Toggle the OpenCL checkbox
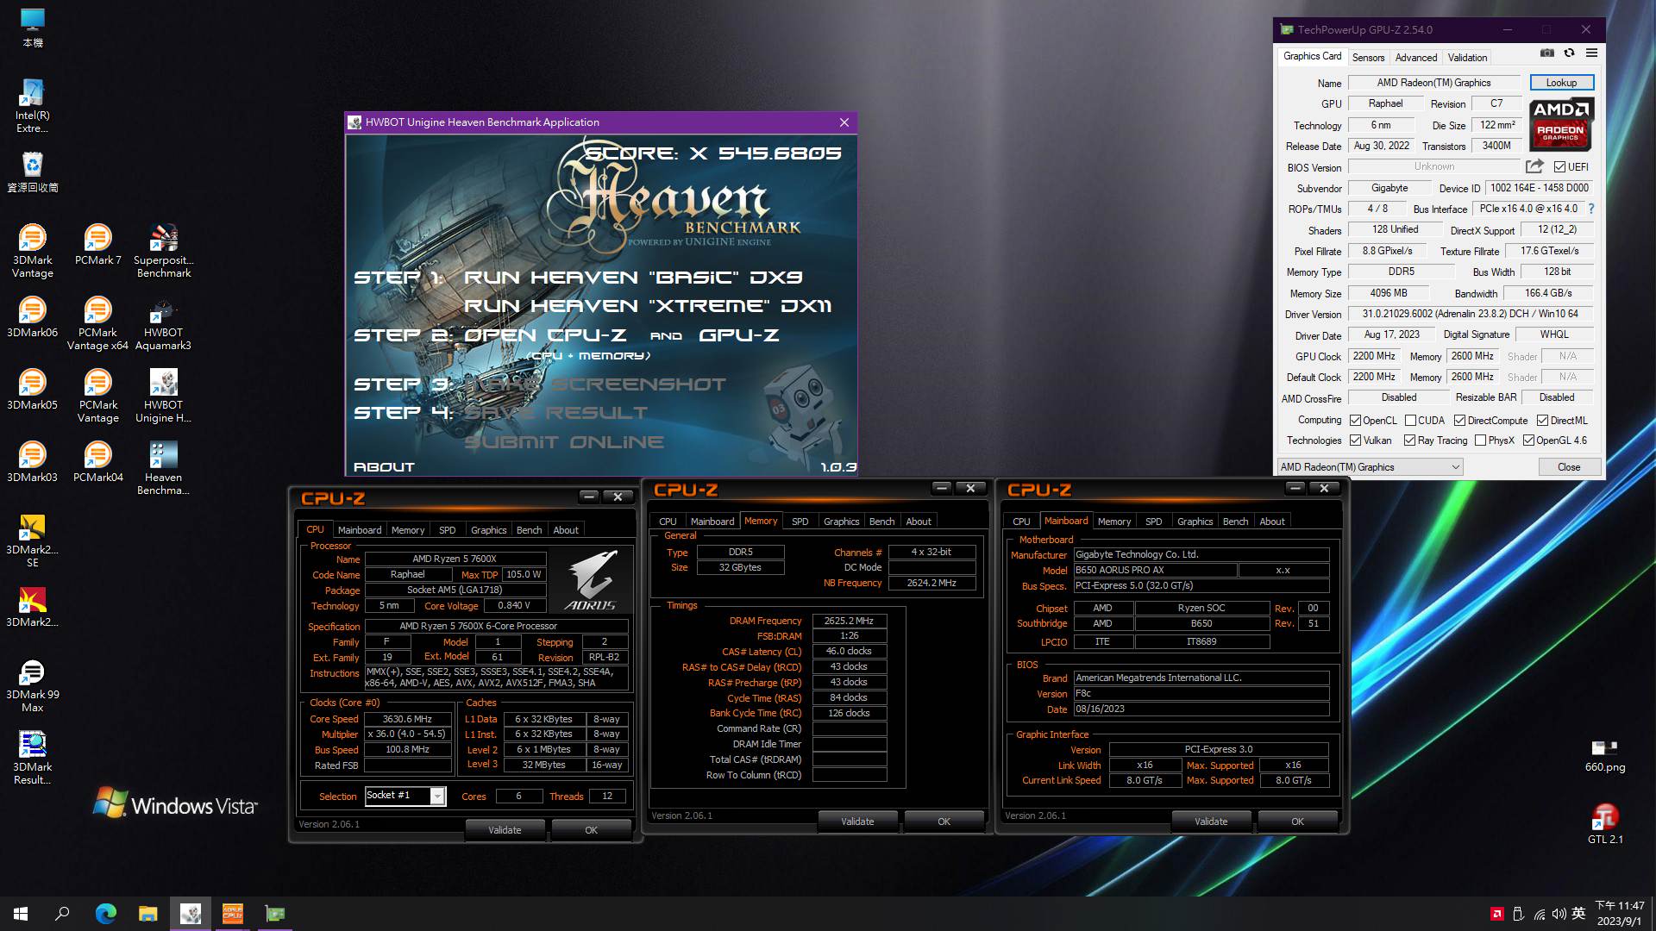 click(1355, 421)
